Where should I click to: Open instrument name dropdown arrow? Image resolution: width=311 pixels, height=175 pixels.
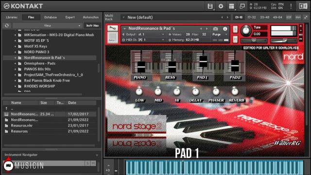tap(124, 29)
